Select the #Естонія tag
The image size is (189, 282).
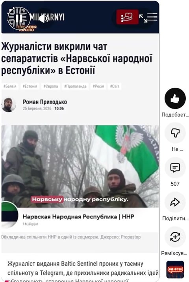click(x=30, y=86)
